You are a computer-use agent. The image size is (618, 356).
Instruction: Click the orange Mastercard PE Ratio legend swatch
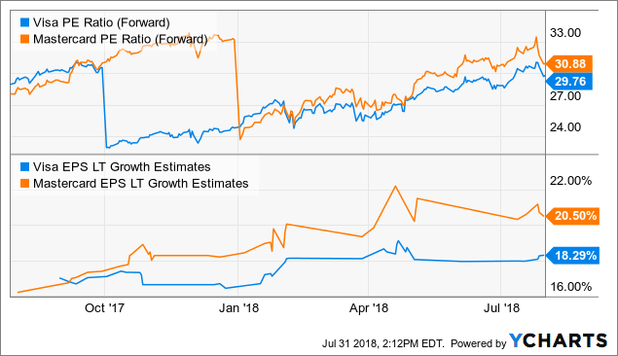click(25, 39)
